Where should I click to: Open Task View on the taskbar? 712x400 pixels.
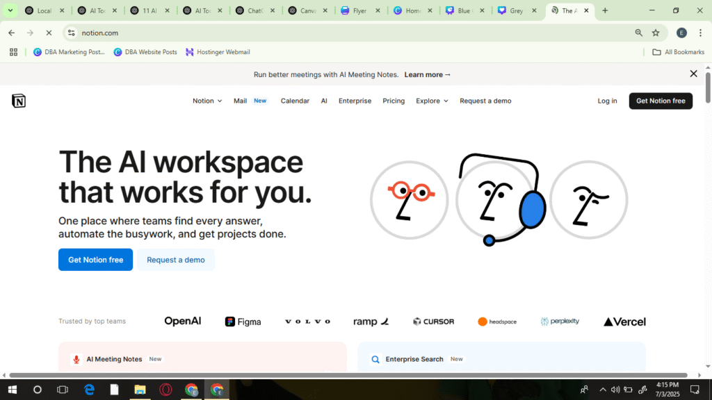(63, 390)
